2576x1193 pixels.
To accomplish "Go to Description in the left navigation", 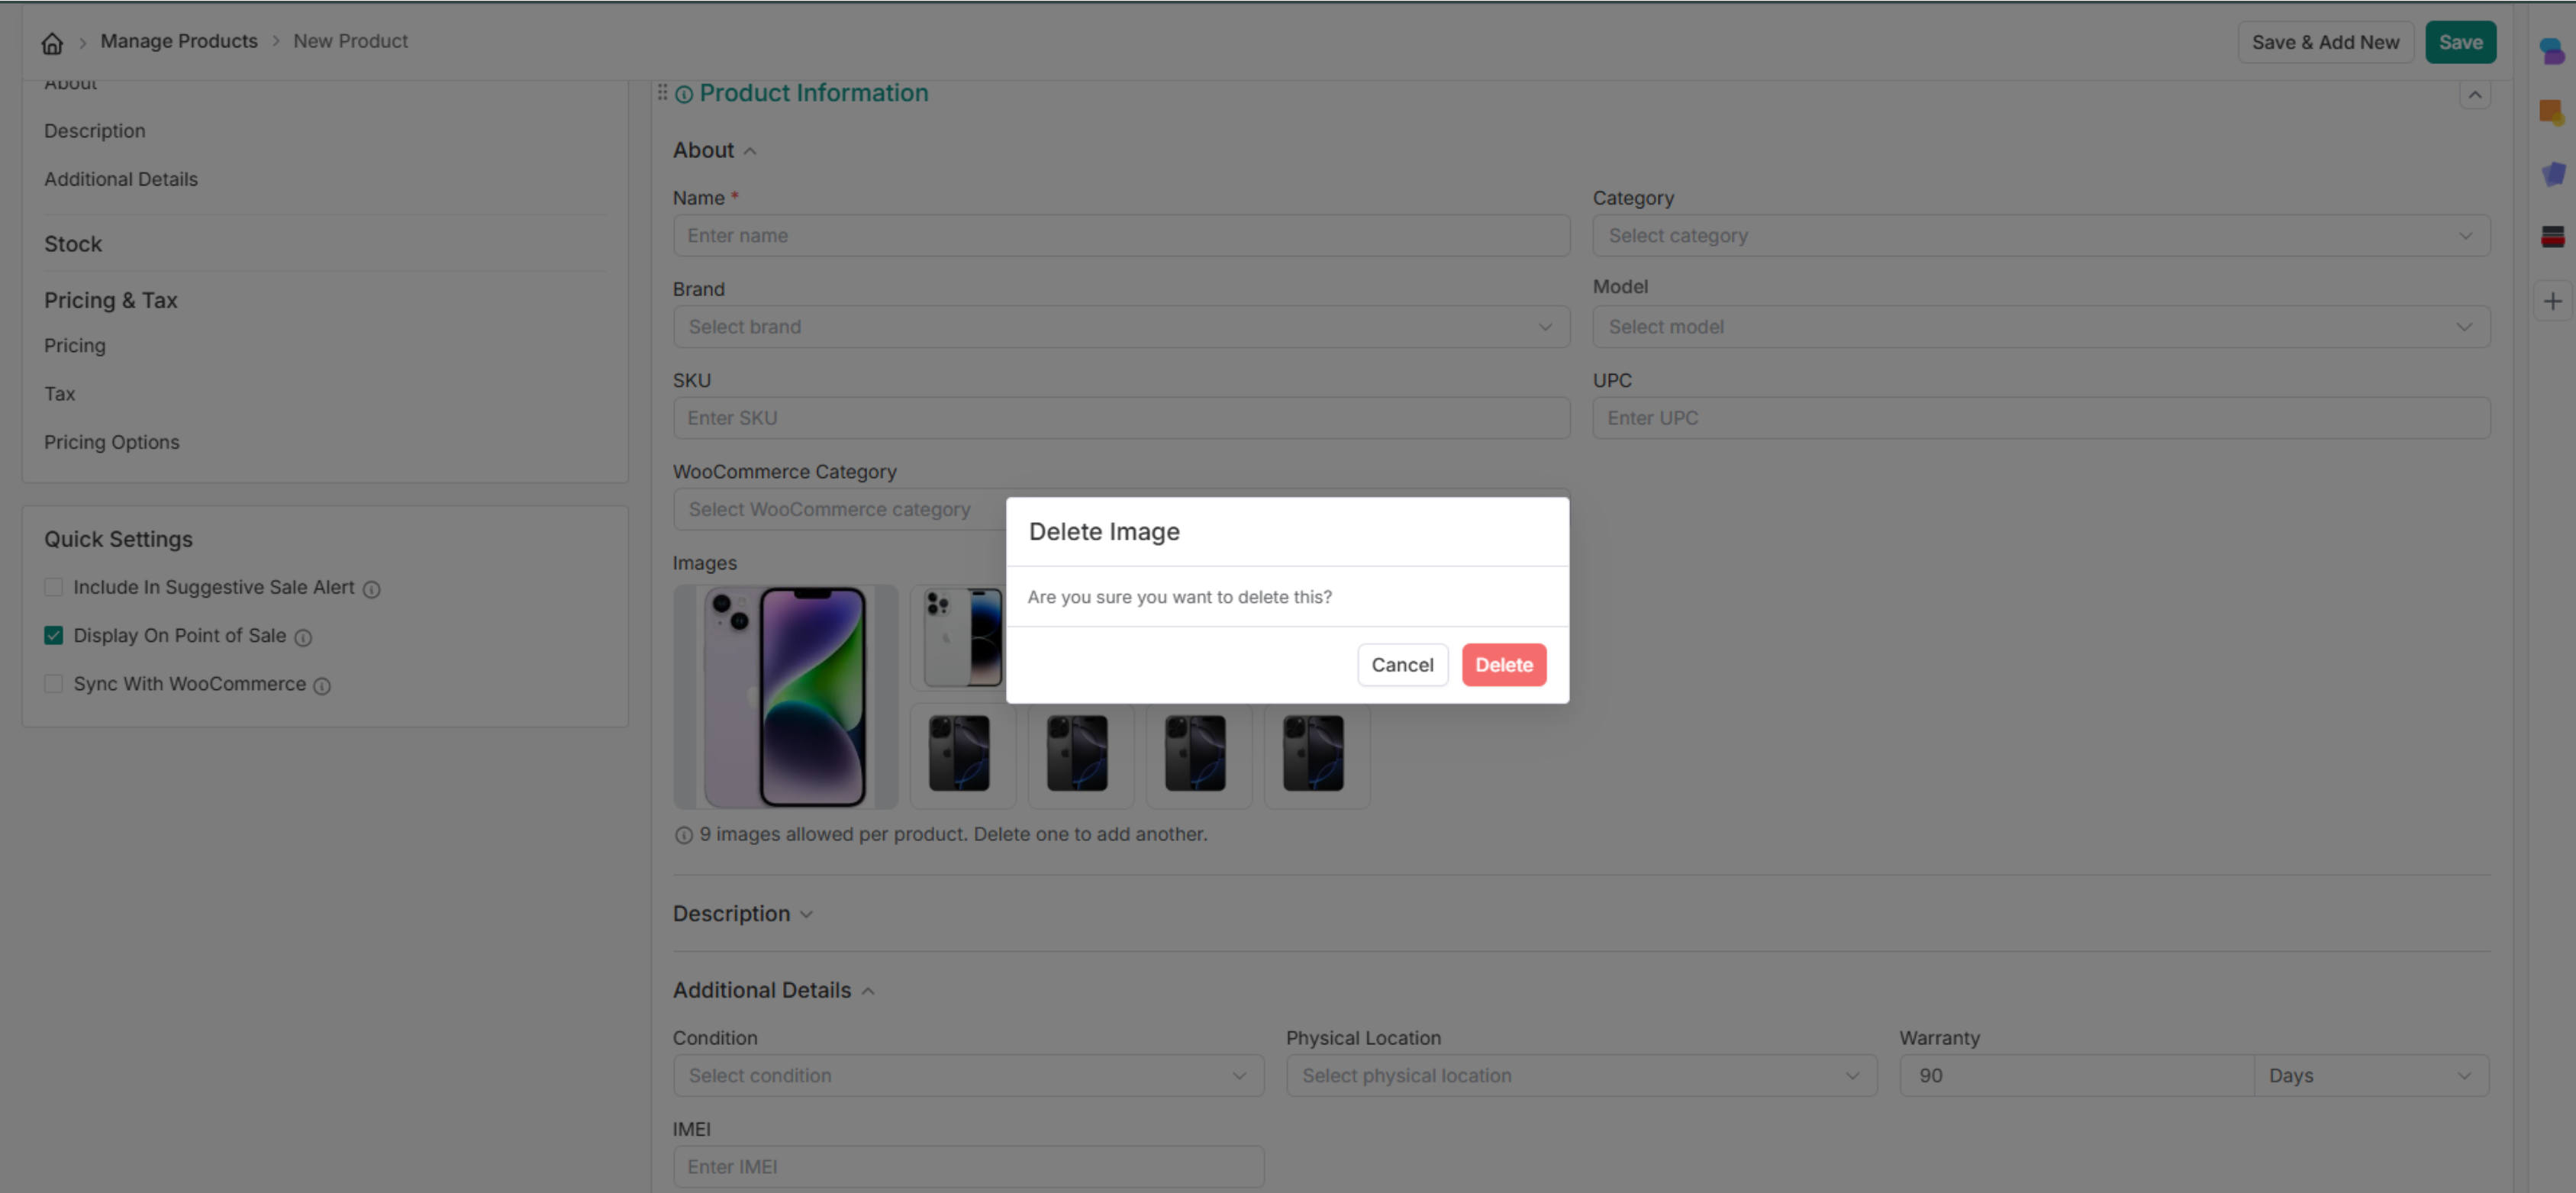I will (94, 131).
